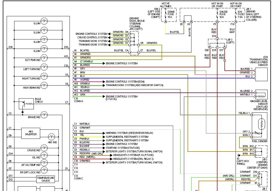Click the IGN FUSE 7.5A symbol
This screenshot has width=274, height=191.
236,15
